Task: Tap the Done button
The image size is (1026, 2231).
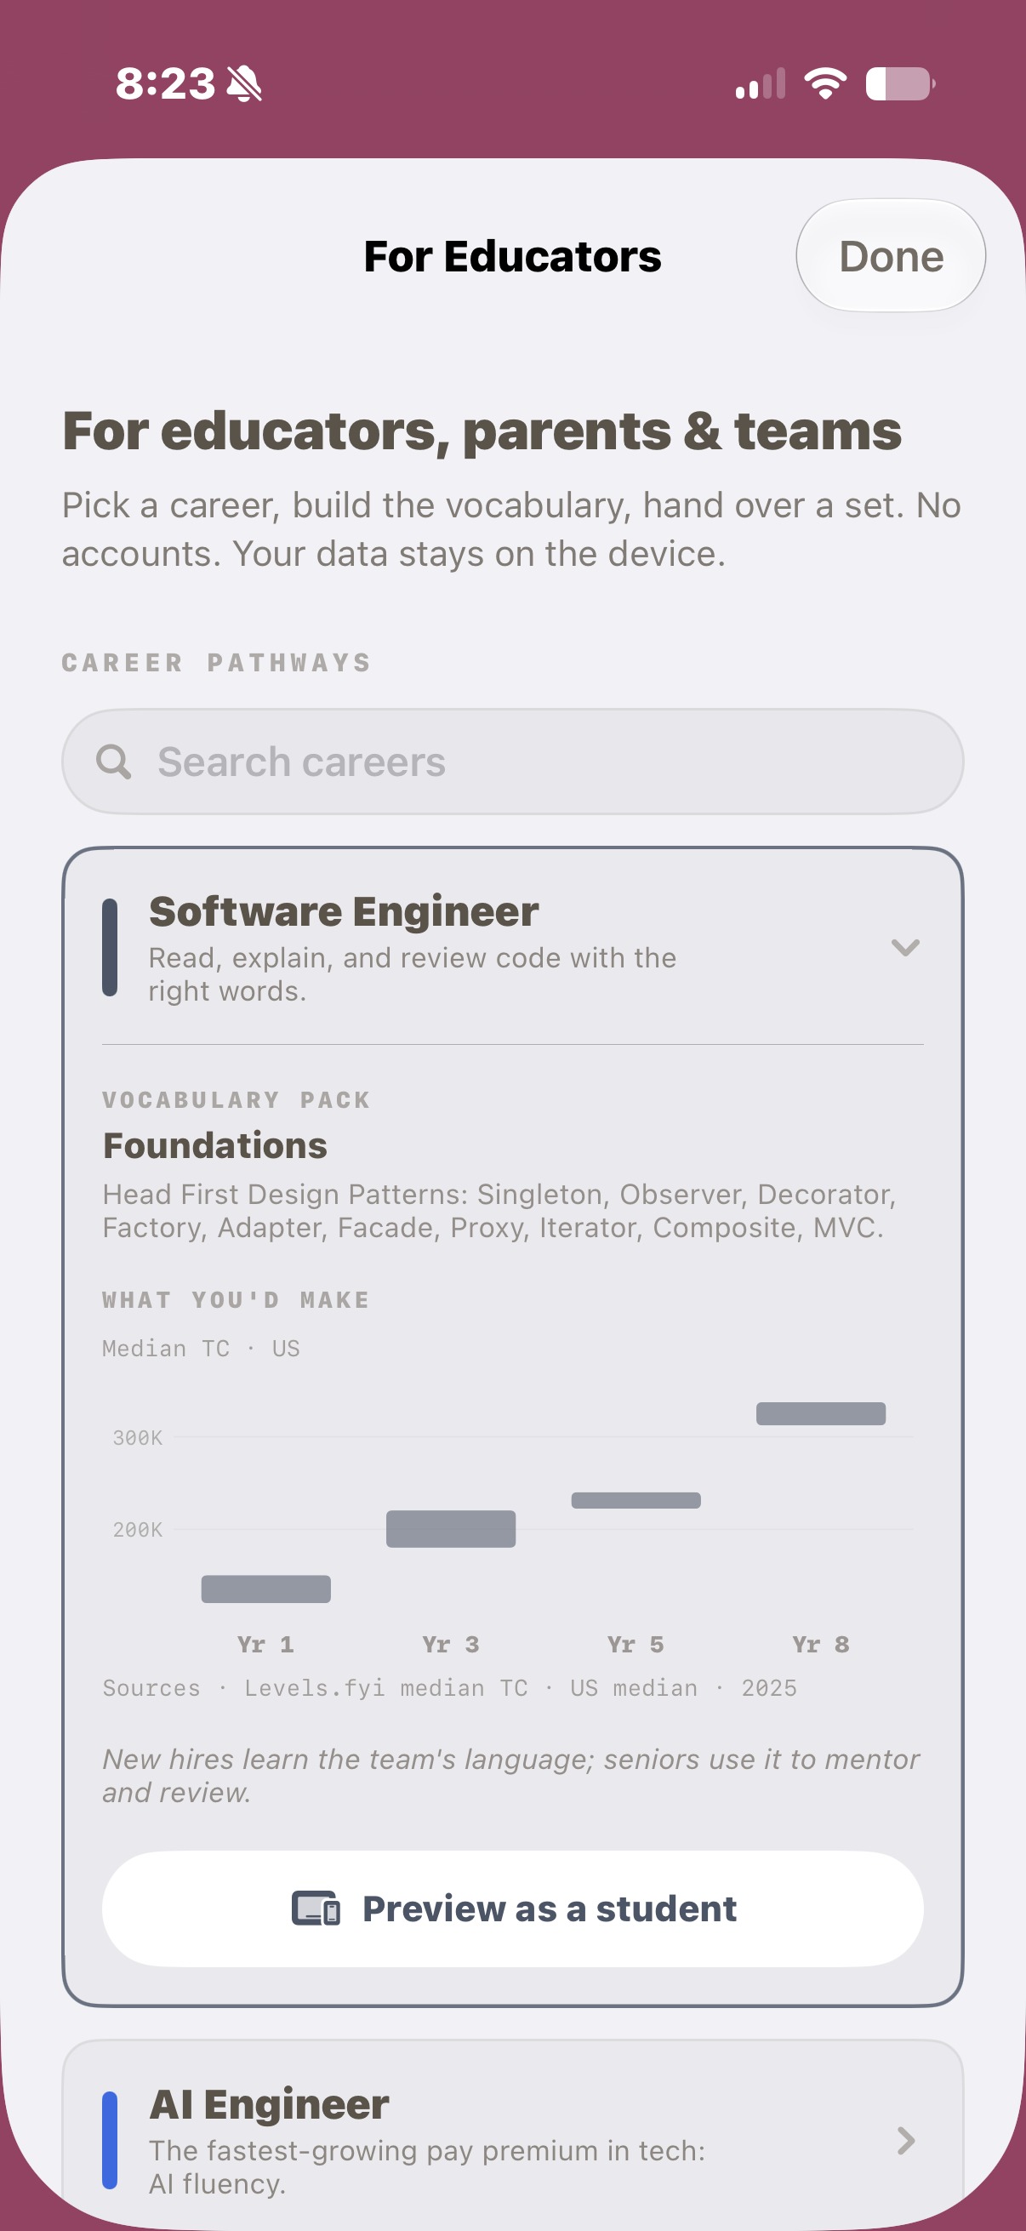Action: click(890, 255)
